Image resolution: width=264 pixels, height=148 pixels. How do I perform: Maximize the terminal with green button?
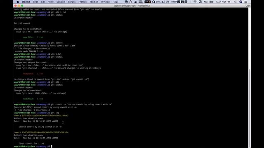point(22,6)
